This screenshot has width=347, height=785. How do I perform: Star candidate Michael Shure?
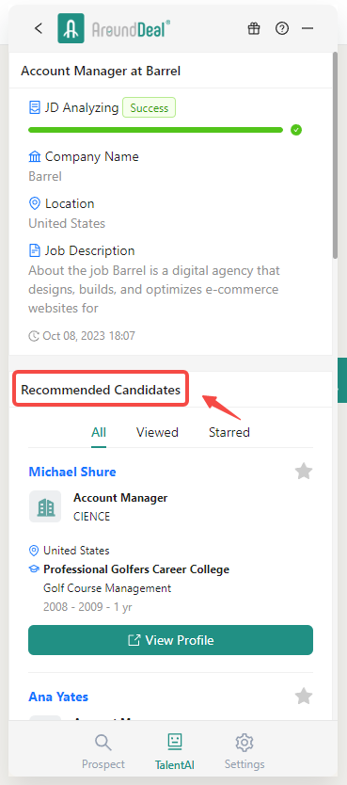coord(304,472)
